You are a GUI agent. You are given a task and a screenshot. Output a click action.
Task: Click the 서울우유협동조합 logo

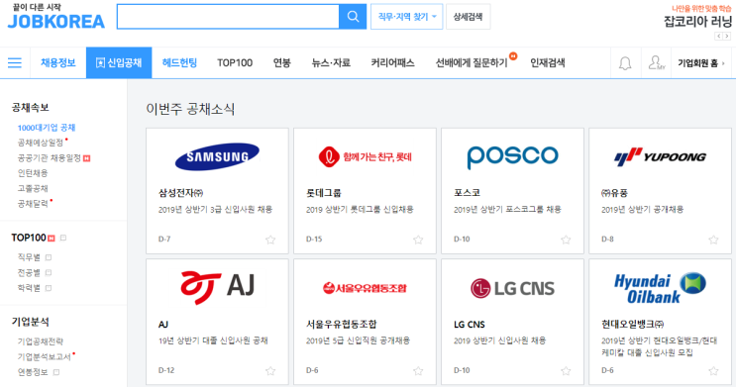pos(365,288)
